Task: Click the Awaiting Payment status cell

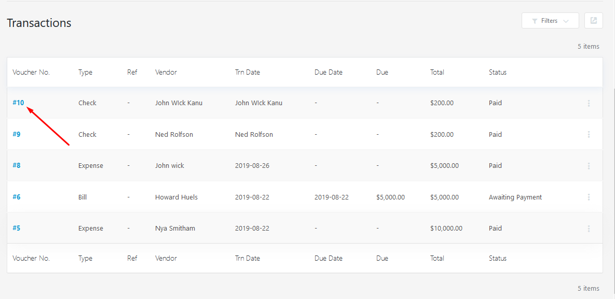Action: [x=515, y=197]
